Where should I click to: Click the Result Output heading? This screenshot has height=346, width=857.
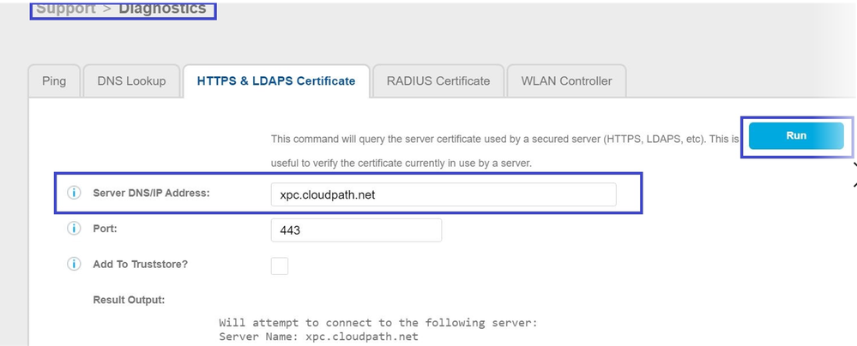pos(129,300)
